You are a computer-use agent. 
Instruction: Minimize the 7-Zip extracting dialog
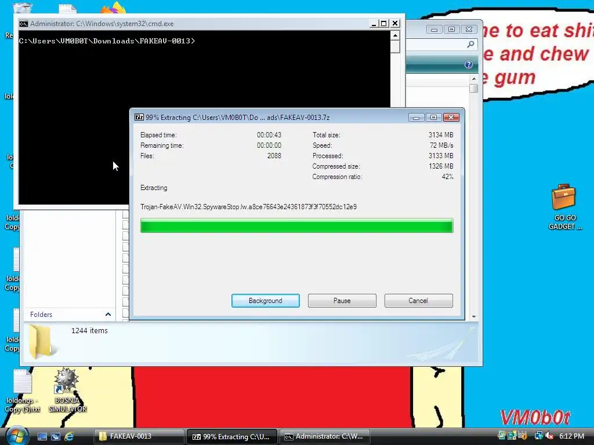pyautogui.click(x=416, y=117)
